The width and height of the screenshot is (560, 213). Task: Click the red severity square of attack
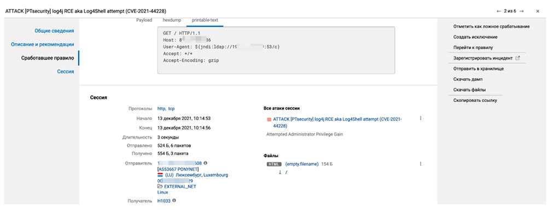point(269,120)
